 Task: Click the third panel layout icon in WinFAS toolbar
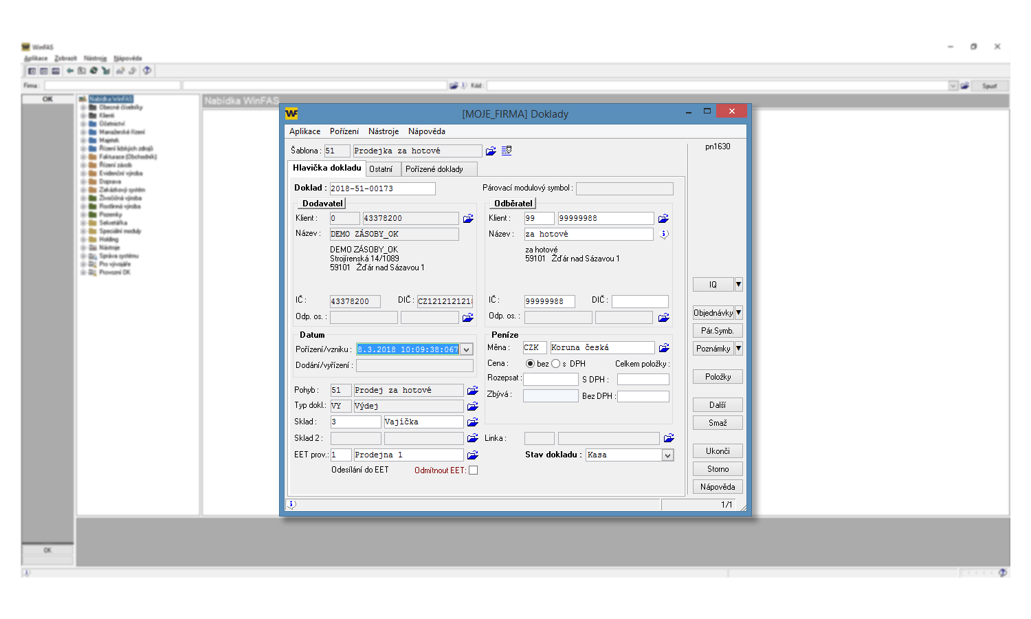(56, 71)
